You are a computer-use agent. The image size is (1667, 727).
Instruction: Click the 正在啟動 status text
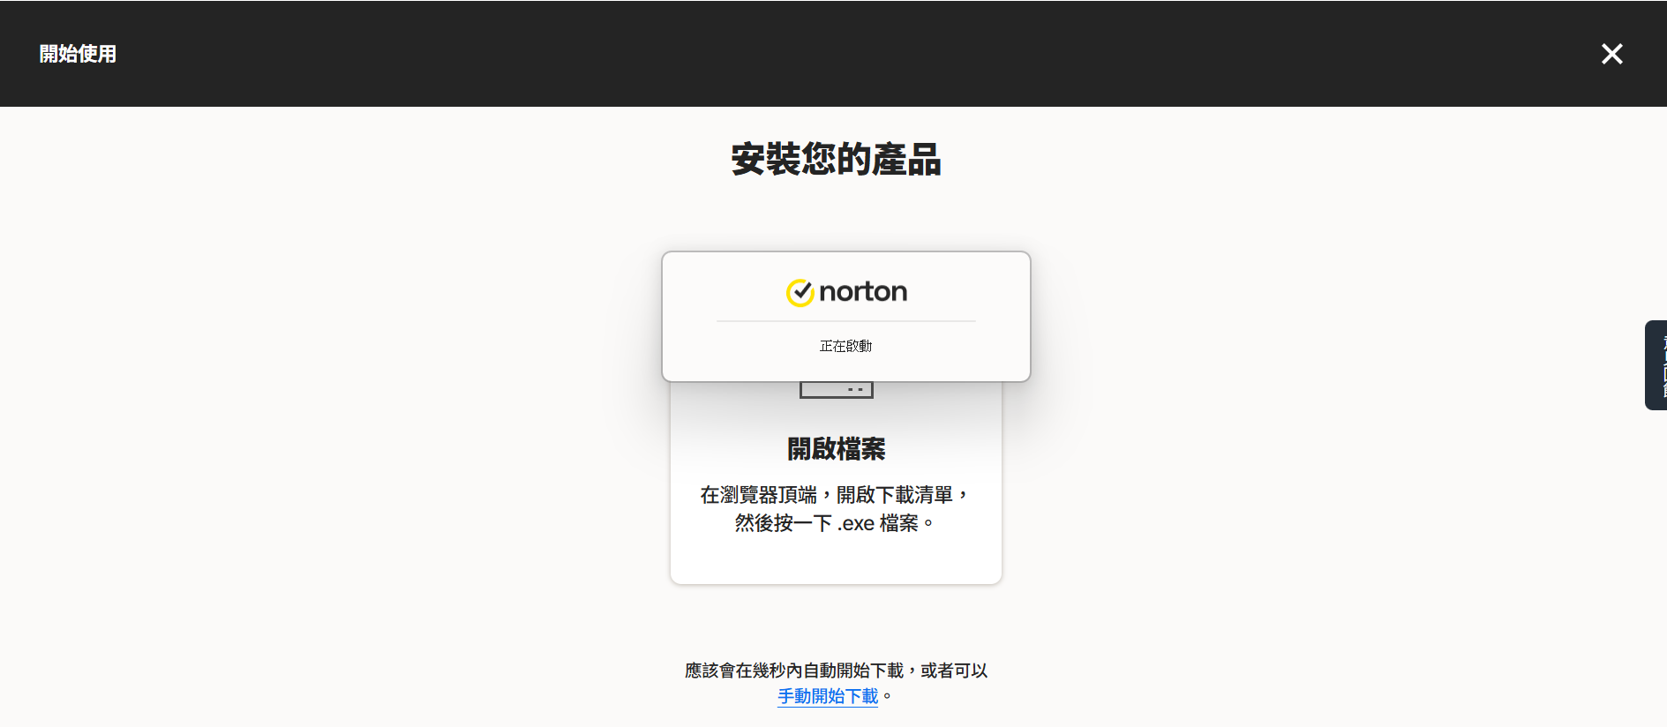click(845, 346)
